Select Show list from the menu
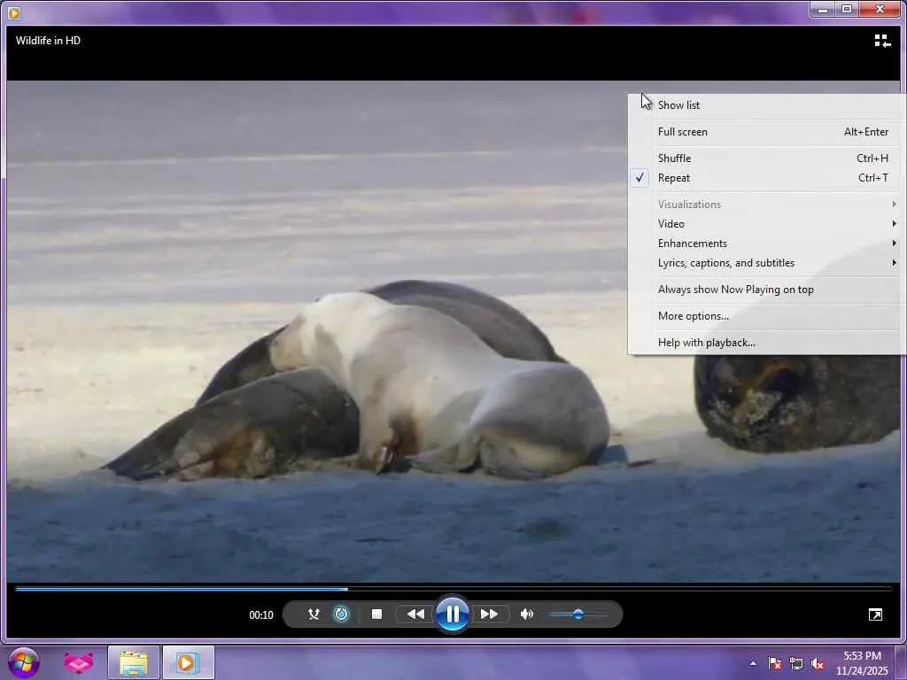The width and height of the screenshot is (907, 680). (x=678, y=105)
